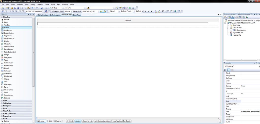The width and height of the screenshot is (260, 124).
Task: Click the Button control on the design surface
Action: pyautogui.click(x=128, y=20)
